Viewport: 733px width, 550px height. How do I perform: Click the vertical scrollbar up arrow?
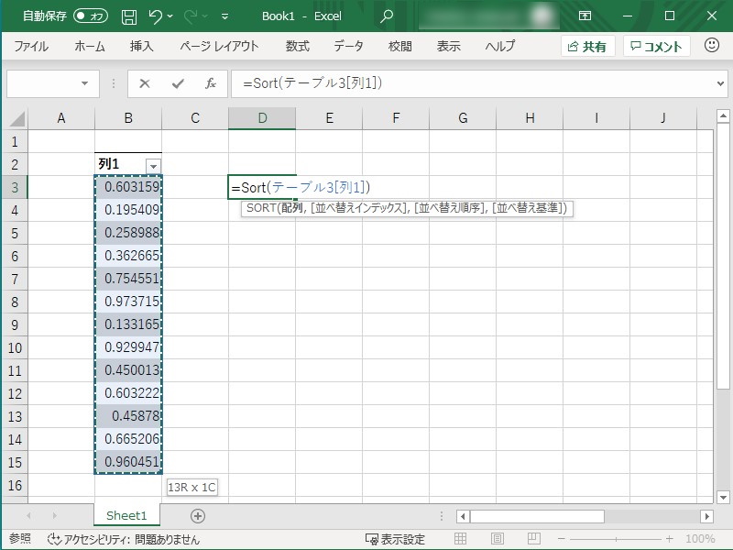(x=723, y=115)
